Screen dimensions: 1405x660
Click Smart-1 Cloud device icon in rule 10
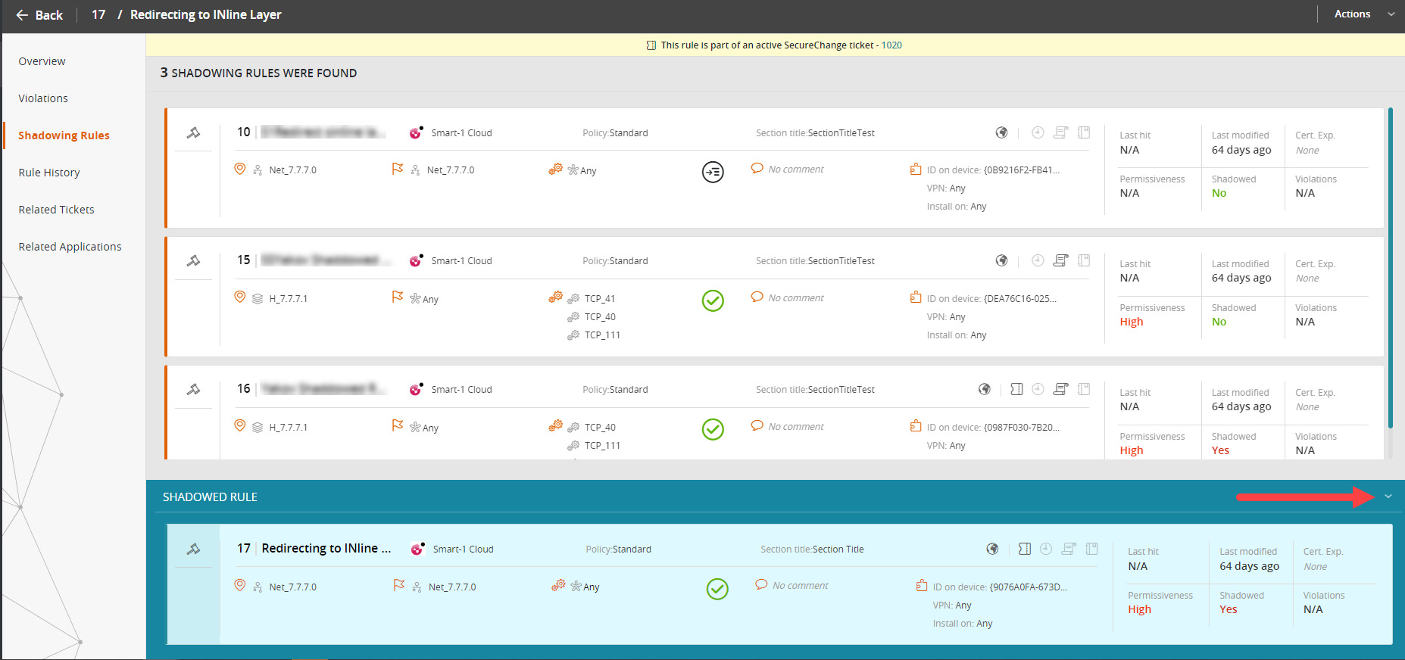[x=416, y=132]
